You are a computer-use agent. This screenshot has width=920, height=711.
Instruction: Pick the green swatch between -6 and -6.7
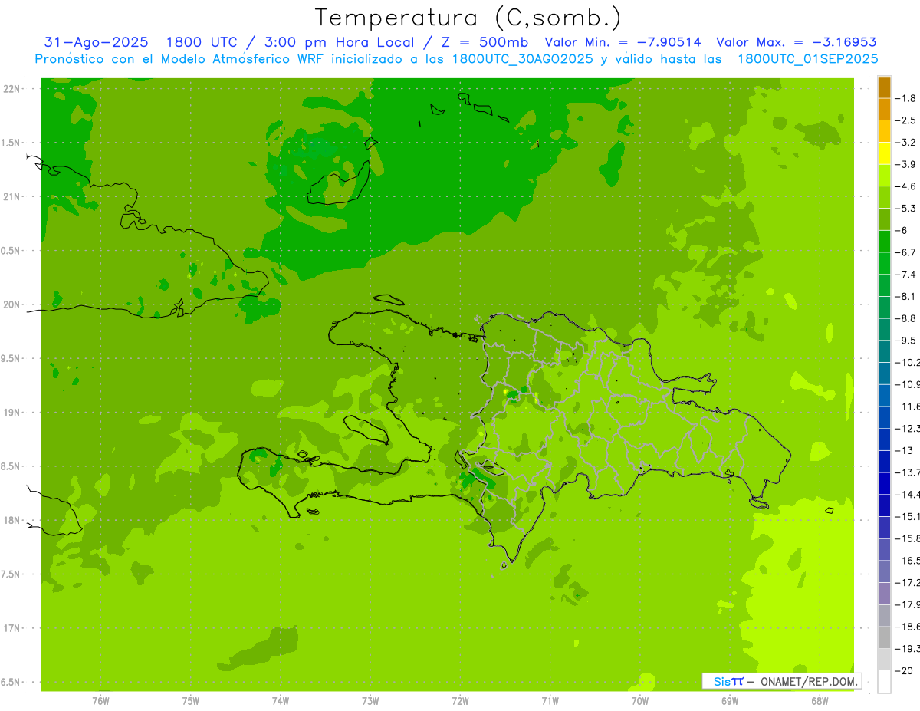pos(884,242)
